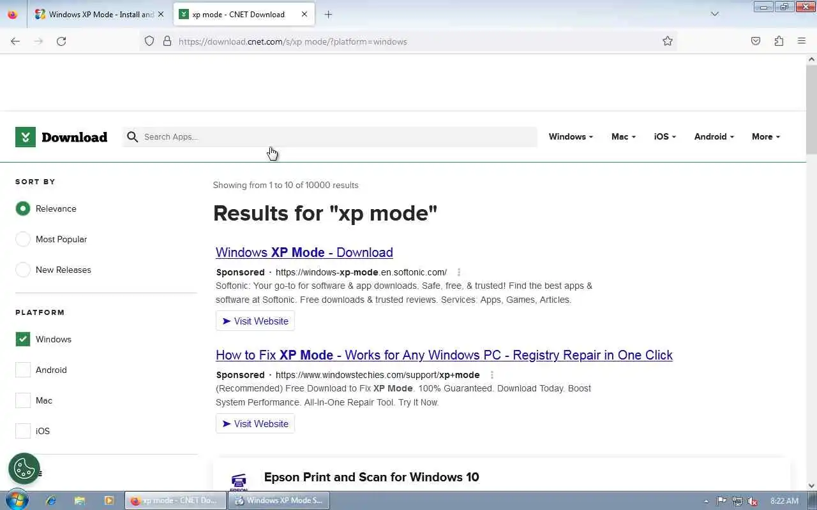Click the Epson Print and Scan app icon
The width and height of the screenshot is (817, 510).
(x=239, y=483)
